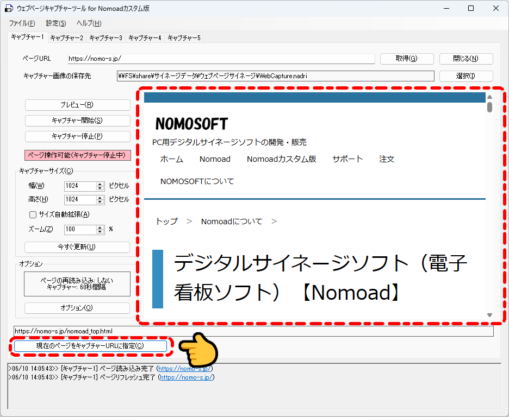Open the 注文 nav link
Screen dimensions: 509x417
387,159
